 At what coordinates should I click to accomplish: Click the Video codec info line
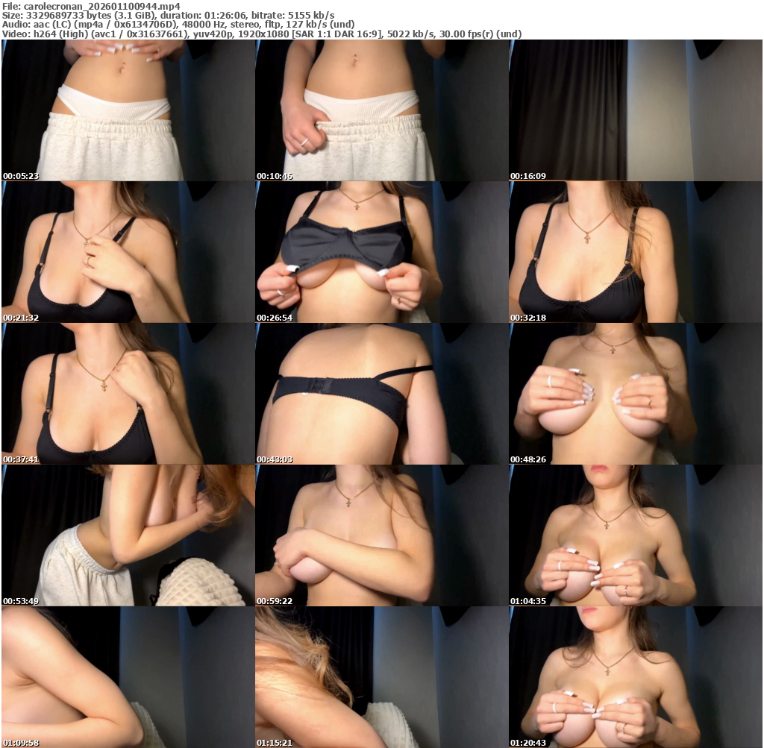(x=261, y=34)
